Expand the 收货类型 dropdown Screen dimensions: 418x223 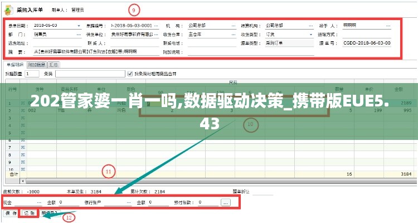310,34
